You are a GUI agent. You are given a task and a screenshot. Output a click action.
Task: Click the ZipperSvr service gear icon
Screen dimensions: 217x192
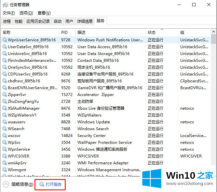(5, 95)
